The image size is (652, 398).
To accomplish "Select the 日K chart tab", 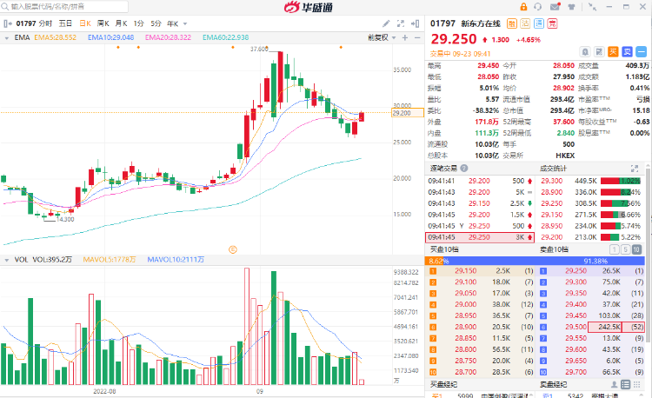I will point(85,23).
